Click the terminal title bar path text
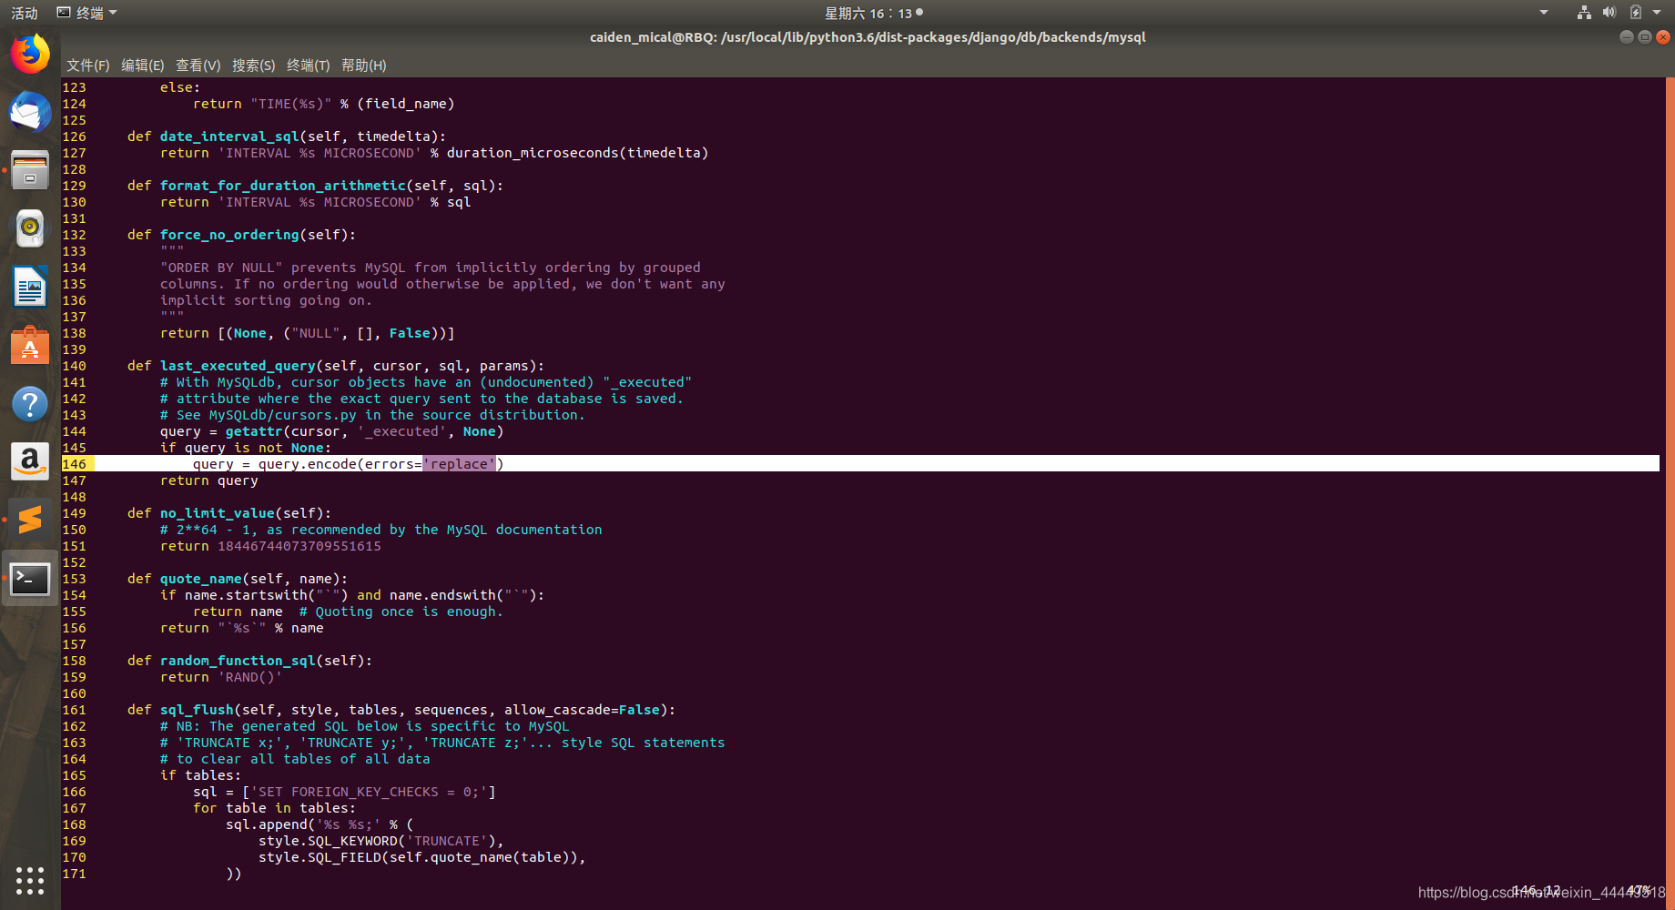 pyautogui.click(x=868, y=37)
